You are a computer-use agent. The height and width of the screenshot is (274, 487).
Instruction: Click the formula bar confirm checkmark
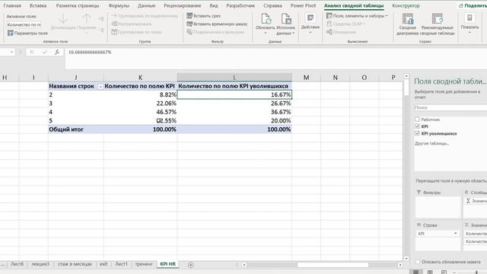click(44, 53)
